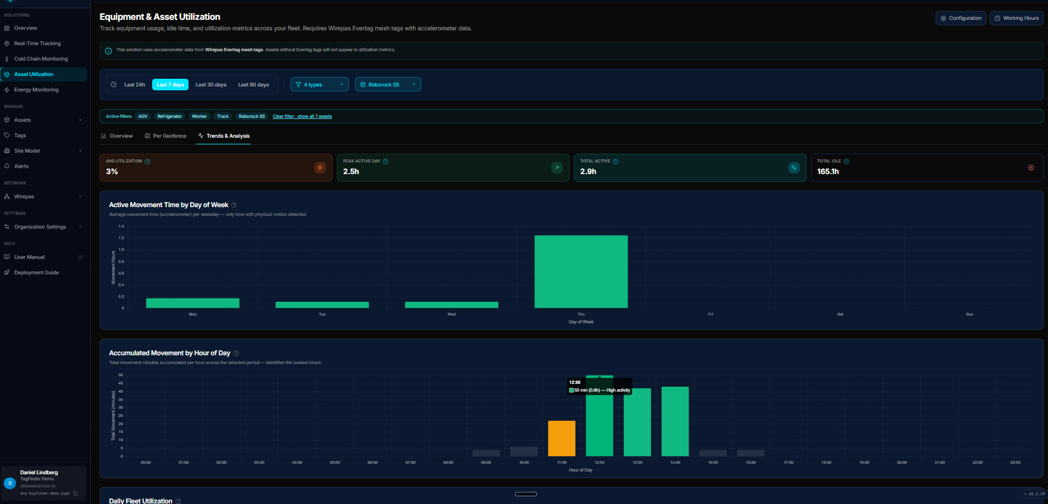
Task: Copy the organization ID icon
Action: pyautogui.click(x=76, y=494)
